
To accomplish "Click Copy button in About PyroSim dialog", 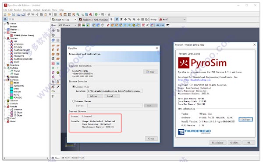I will pyautogui.click(x=245, y=119).
